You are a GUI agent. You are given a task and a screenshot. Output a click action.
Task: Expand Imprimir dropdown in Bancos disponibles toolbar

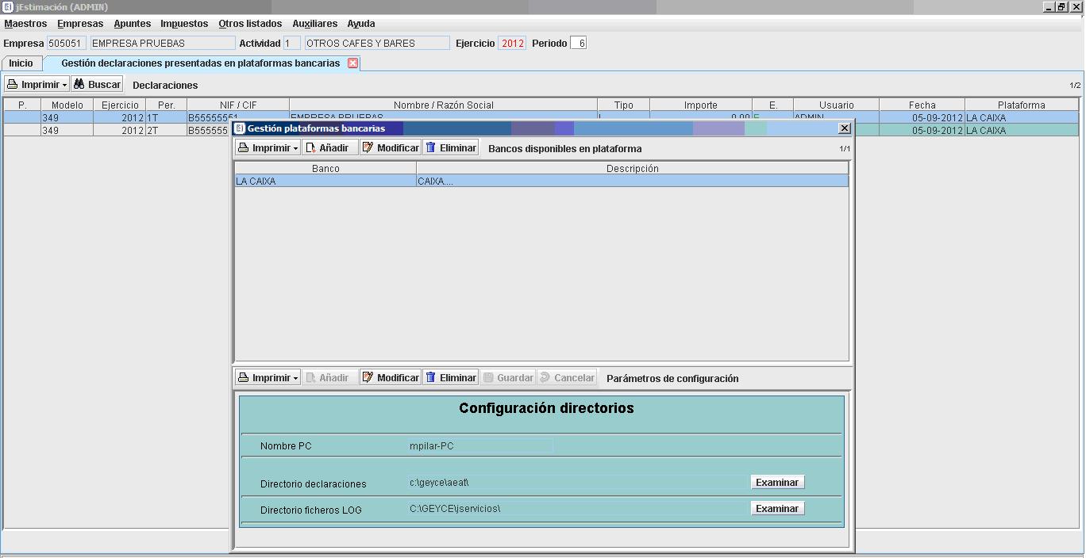tap(295, 148)
